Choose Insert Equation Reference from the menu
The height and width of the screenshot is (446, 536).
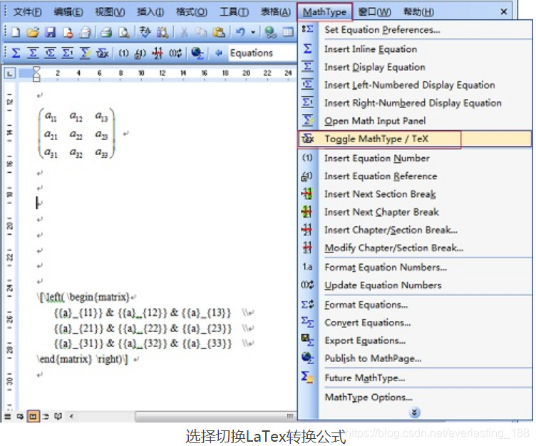pos(415,176)
